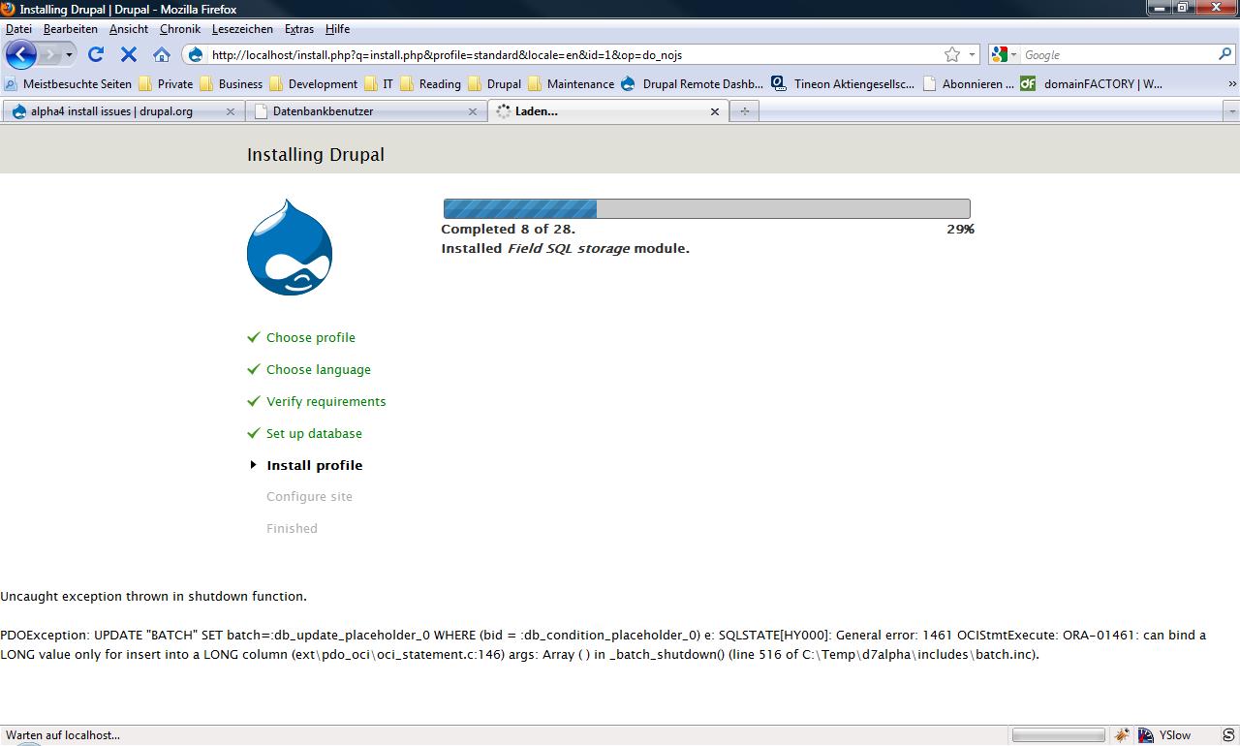Open the Abonnieren ... bookmark
1240x746 pixels.
[969, 84]
